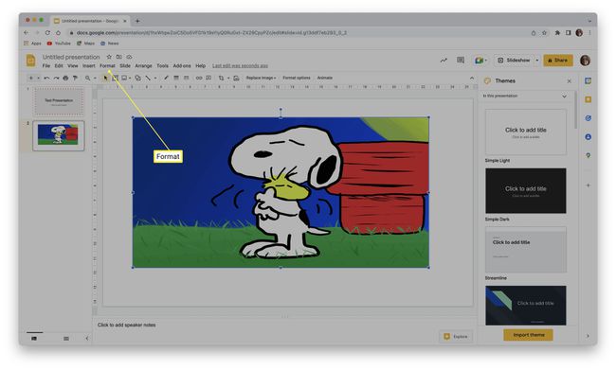The image size is (616, 370).
Task: Check the cloud document status icon
Action: click(129, 57)
